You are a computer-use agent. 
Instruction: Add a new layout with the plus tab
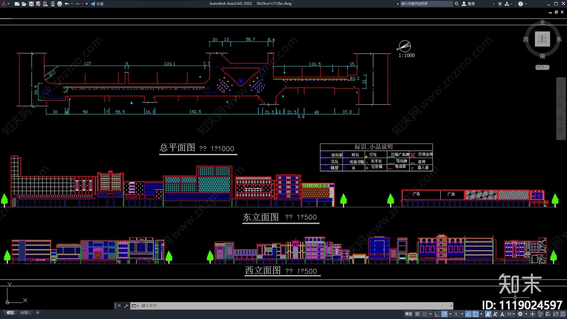(x=38, y=313)
